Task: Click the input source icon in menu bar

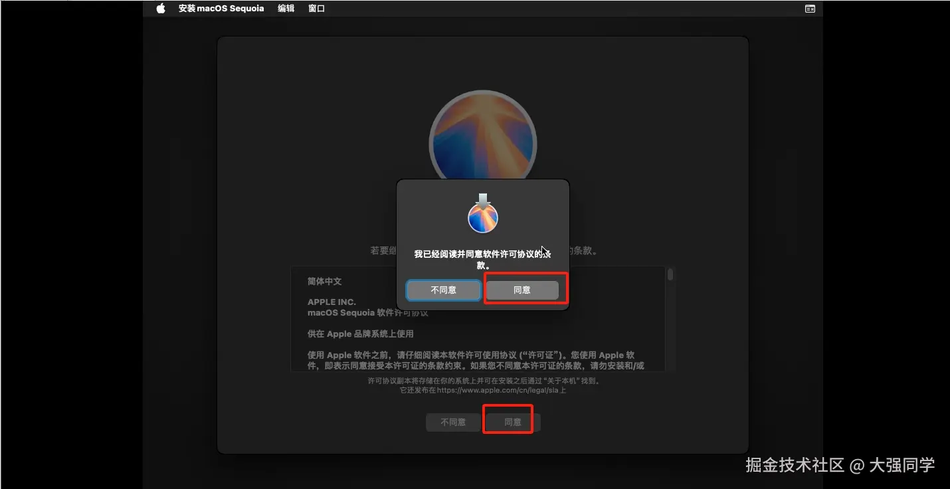Action: point(810,9)
